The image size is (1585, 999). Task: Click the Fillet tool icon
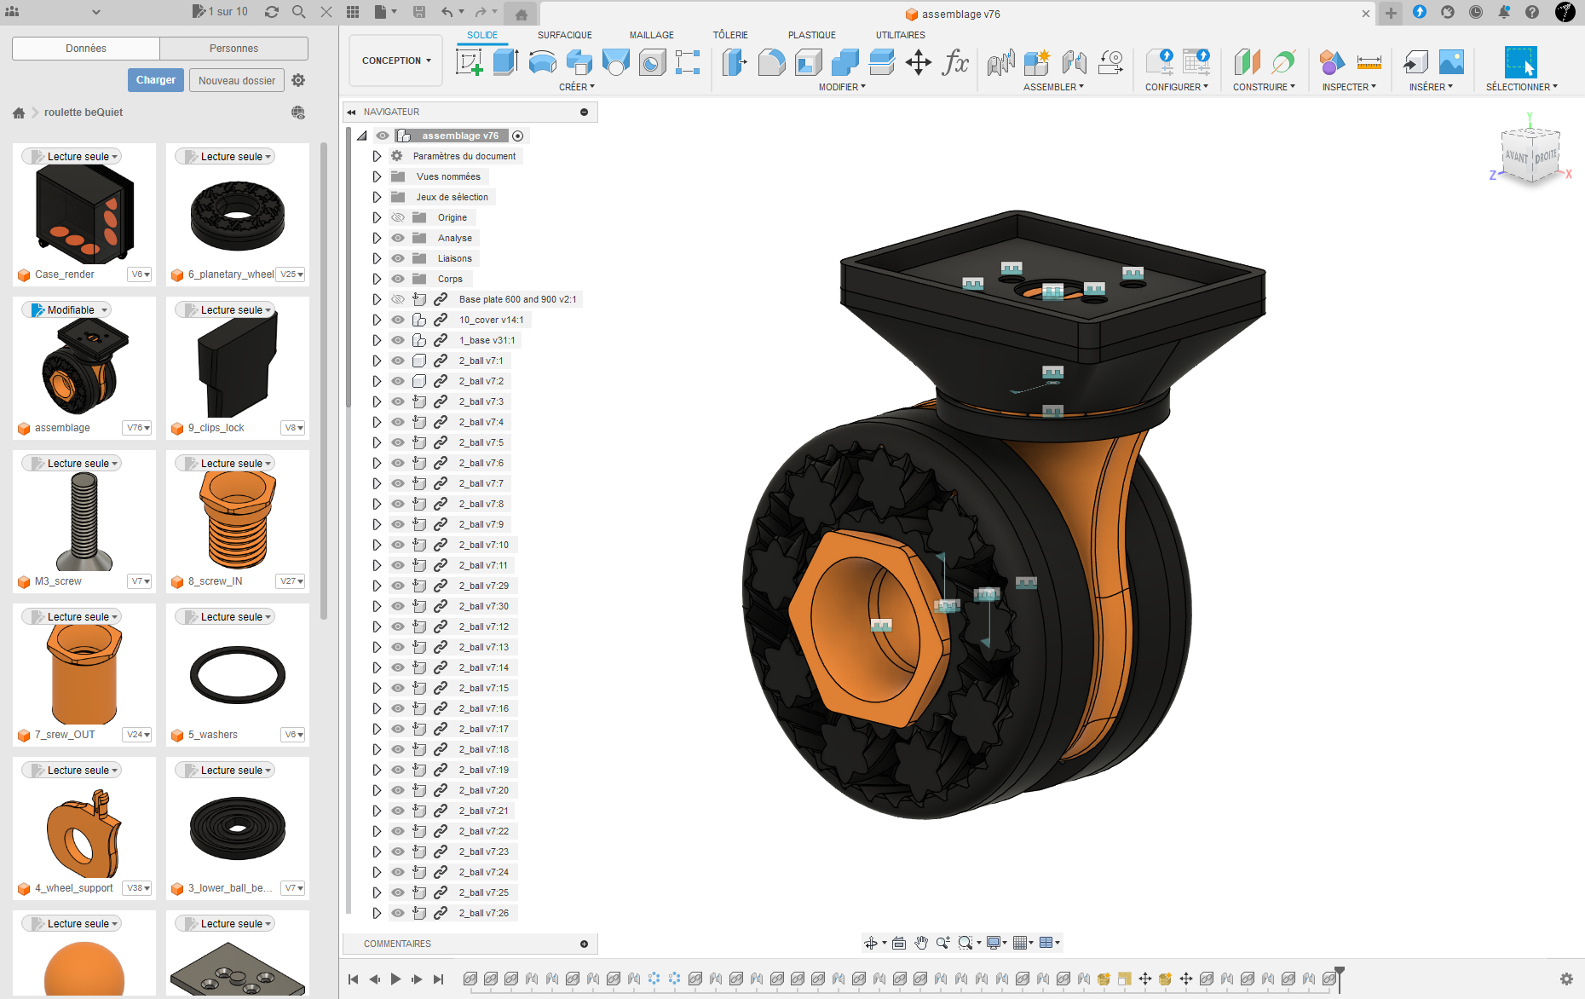(x=771, y=62)
